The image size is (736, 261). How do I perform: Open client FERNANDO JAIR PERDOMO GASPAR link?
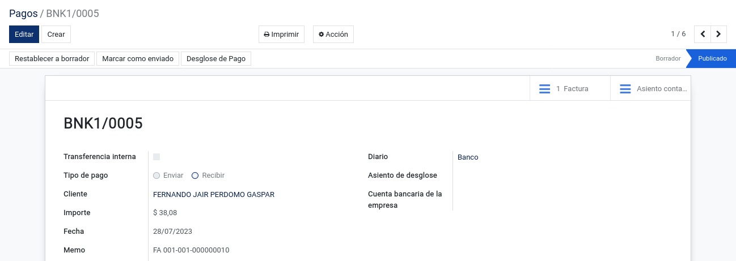[214, 194]
